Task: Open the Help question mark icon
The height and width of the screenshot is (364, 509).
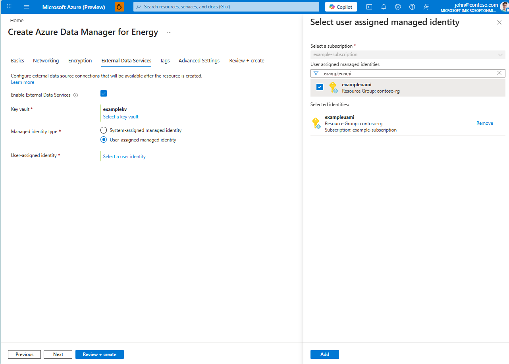Action: (x=412, y=7)
